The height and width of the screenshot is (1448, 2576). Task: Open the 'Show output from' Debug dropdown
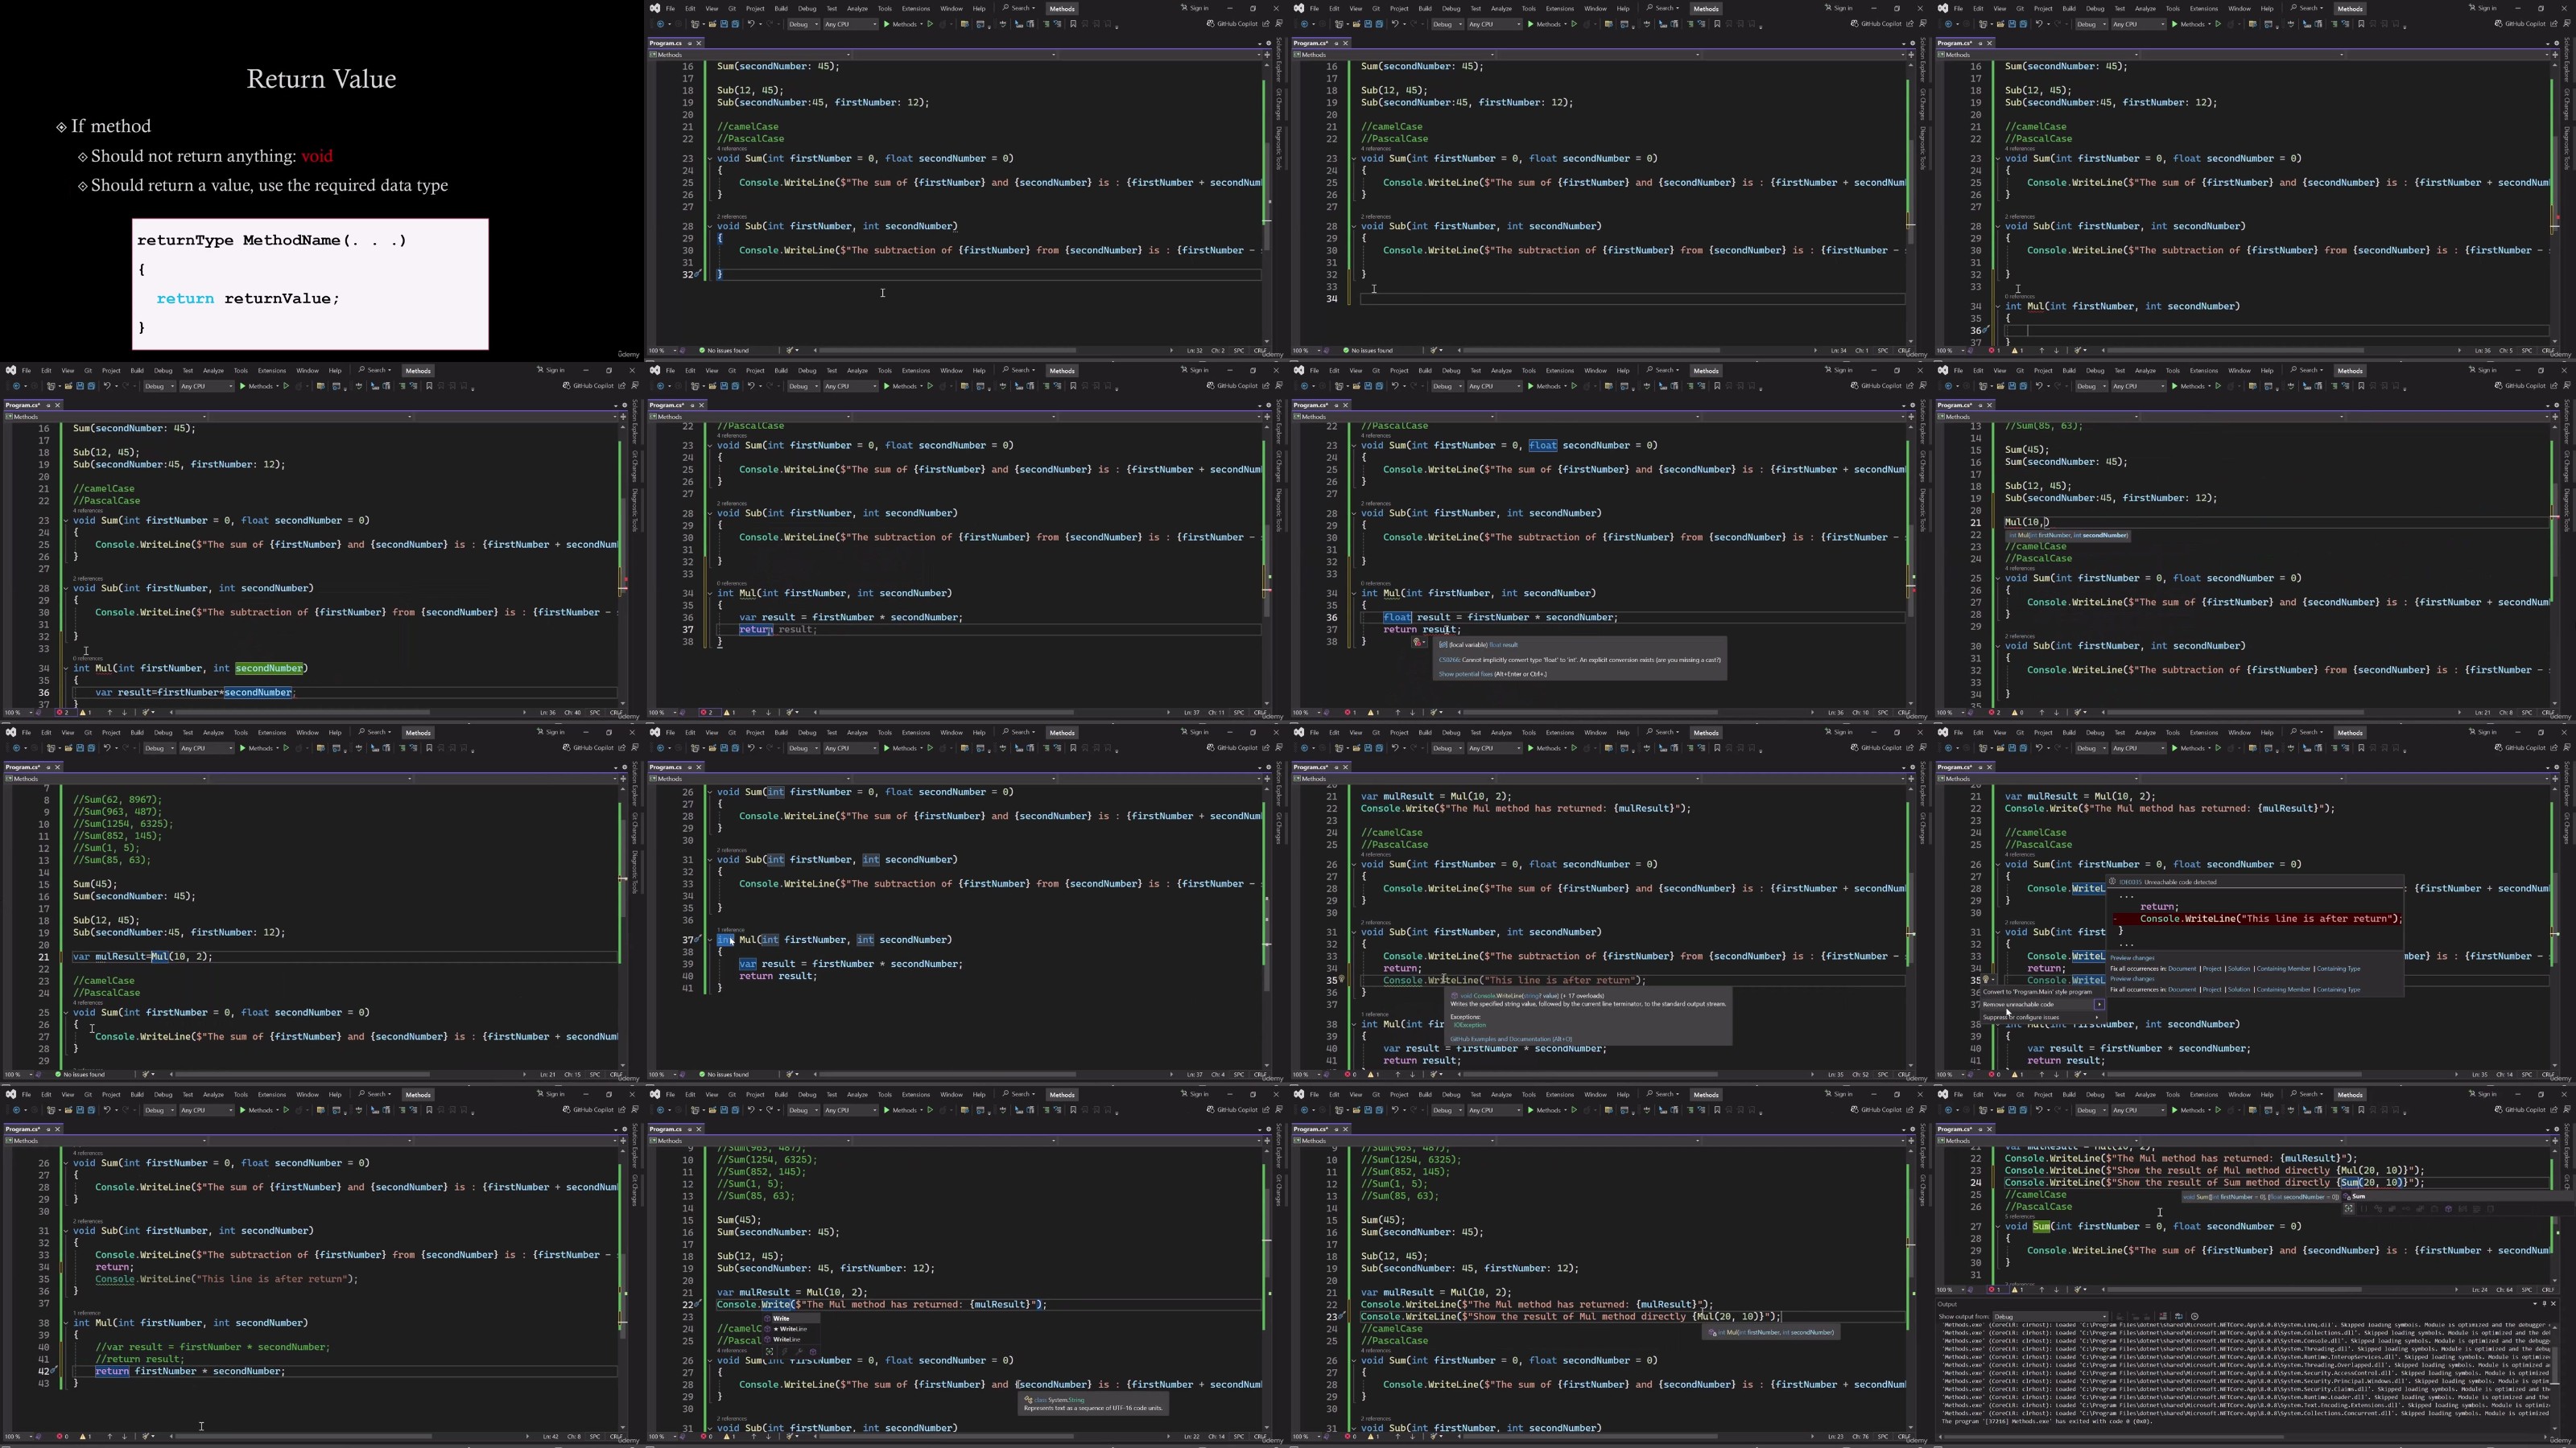2049,1317
